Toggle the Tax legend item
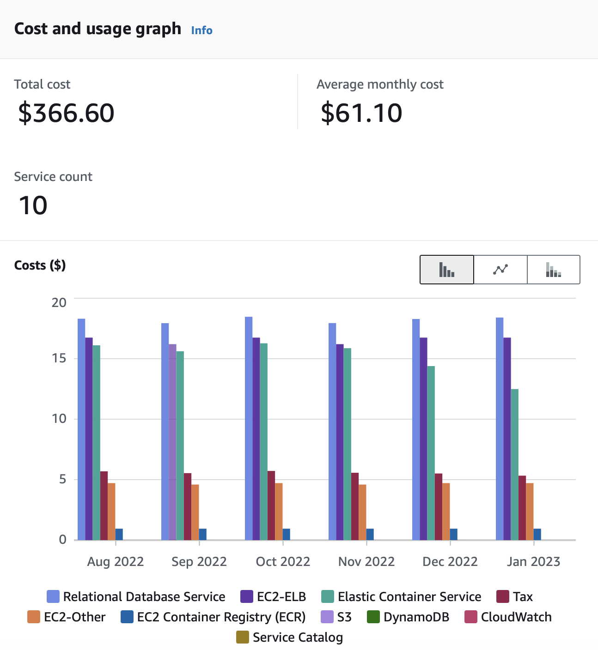Image resolution: width=598 pixels, height=650 pixels. pos(515,596)
